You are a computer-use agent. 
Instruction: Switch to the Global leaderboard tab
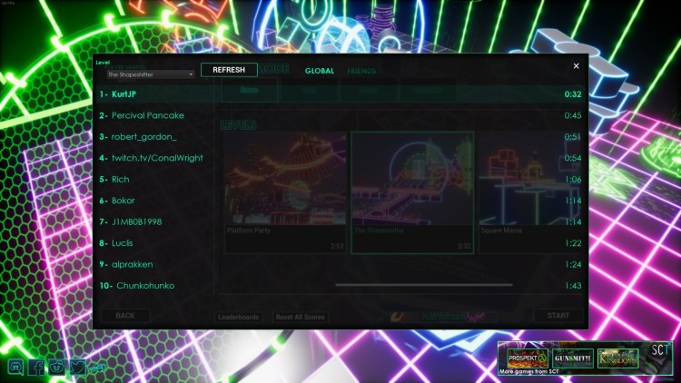pos(319,71)
